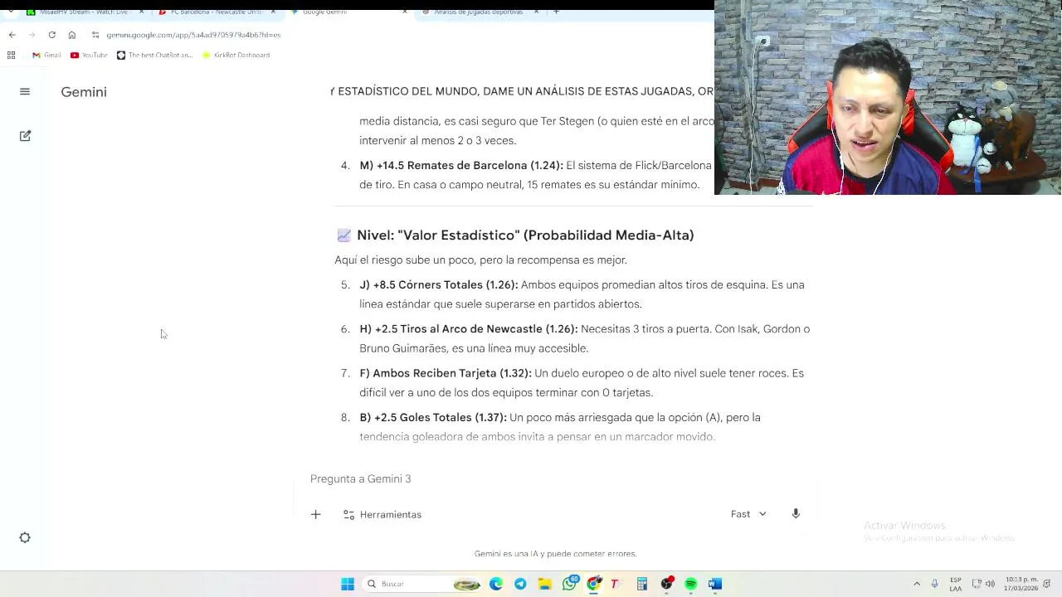This screenshot has height=597, width=1062.
Task: Select text '+2.5 Goles Totales (1.37):'
Action: pyautogui.click(x=441, y=418)
